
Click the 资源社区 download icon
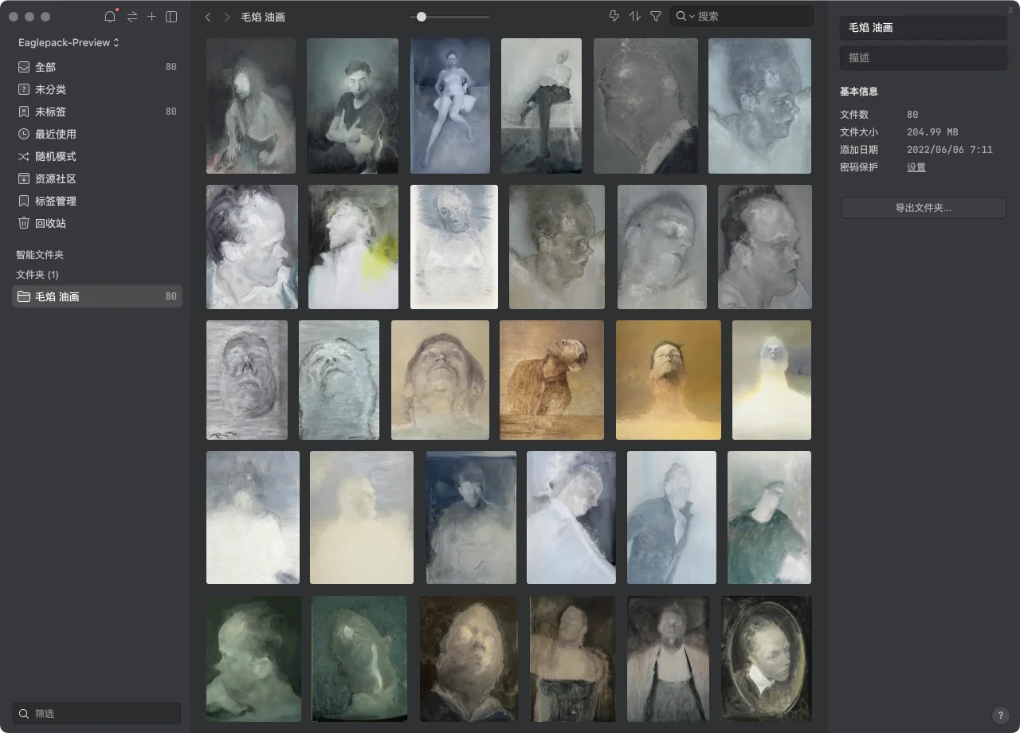tap(24, 178)
